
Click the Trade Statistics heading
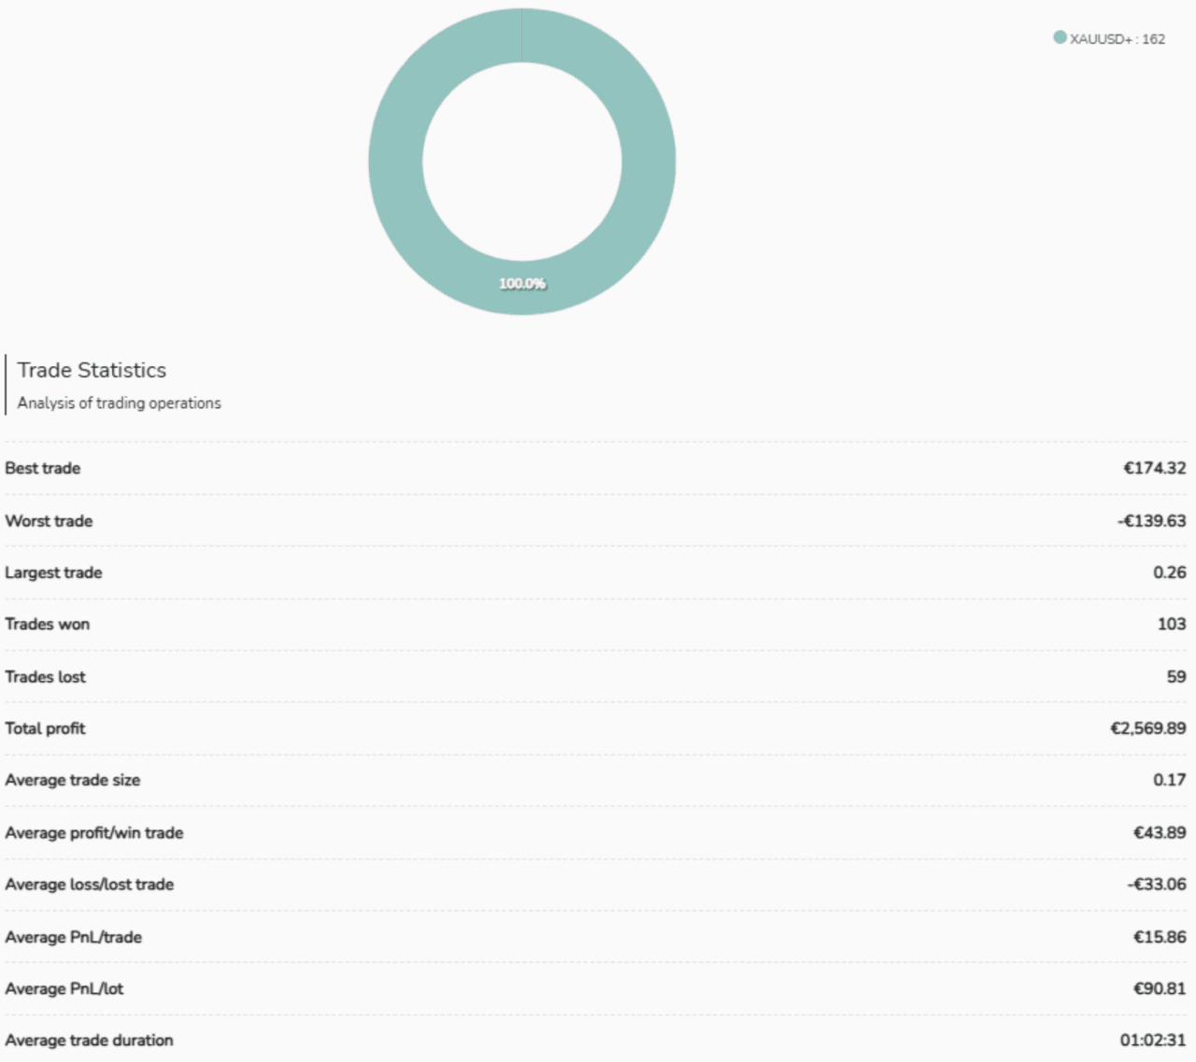click(x=92, y=370)
